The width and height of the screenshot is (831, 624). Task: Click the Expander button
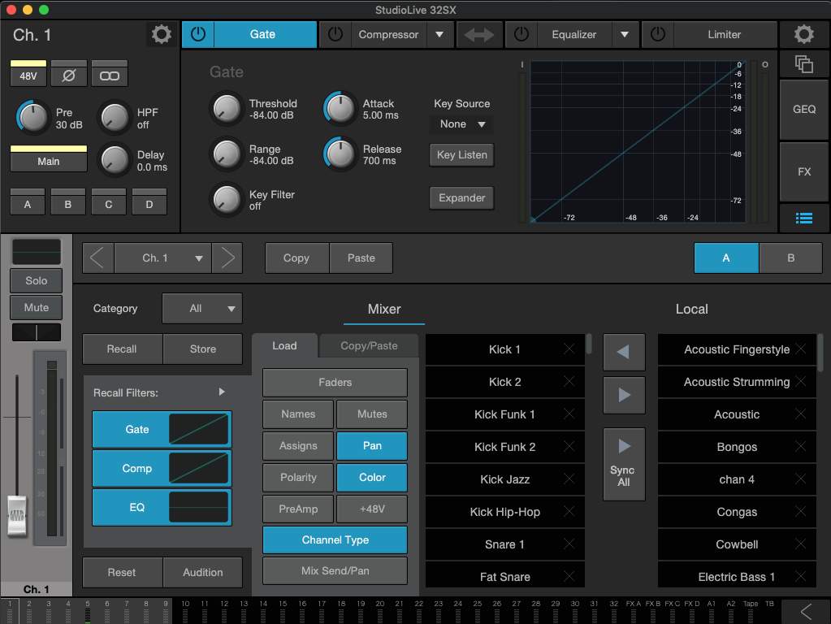pyautogui.click(x=461, y=197)
